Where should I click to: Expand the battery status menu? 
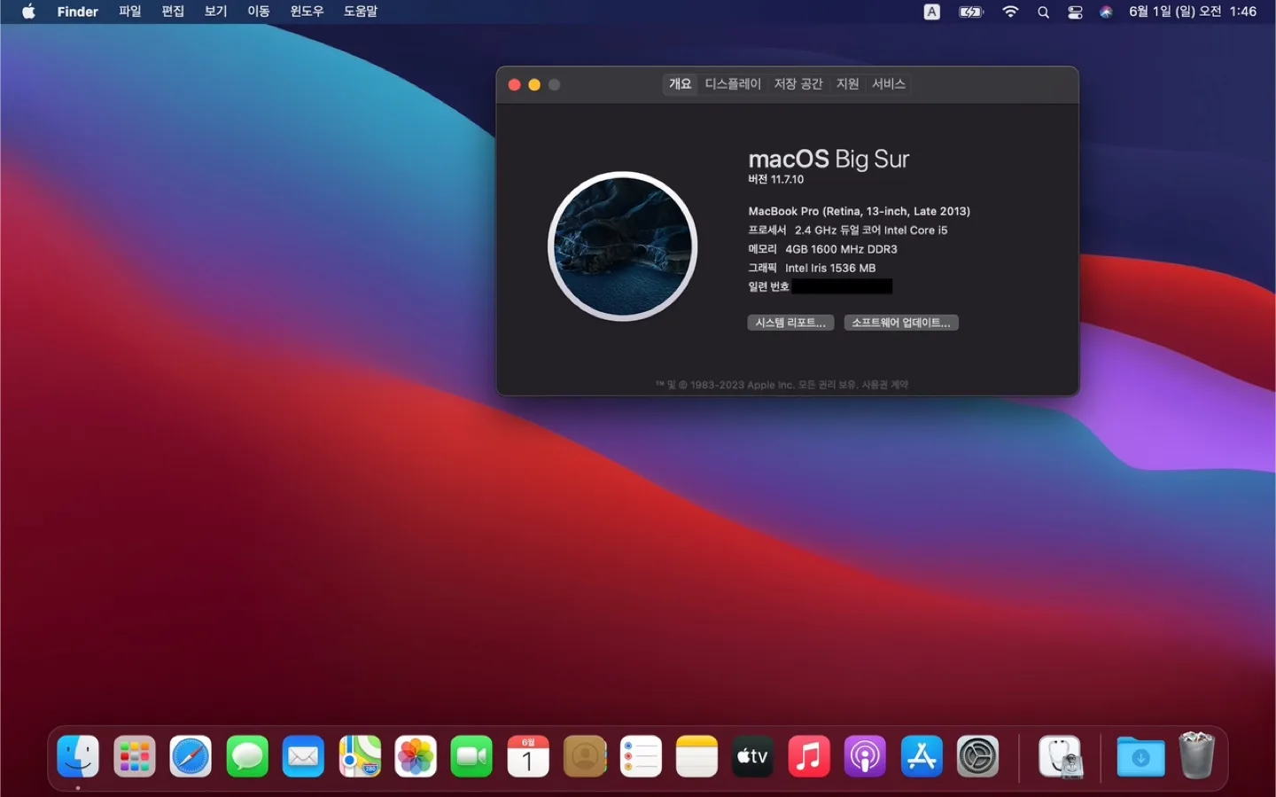pos(971,12)
